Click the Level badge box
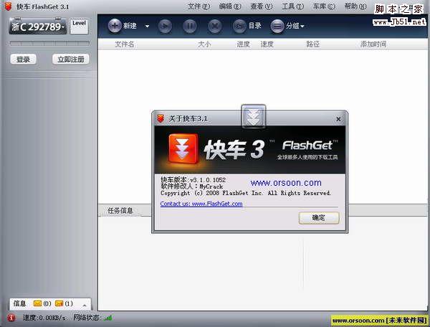This screenshot has height=327, width=430. click(x=80, y=27)
